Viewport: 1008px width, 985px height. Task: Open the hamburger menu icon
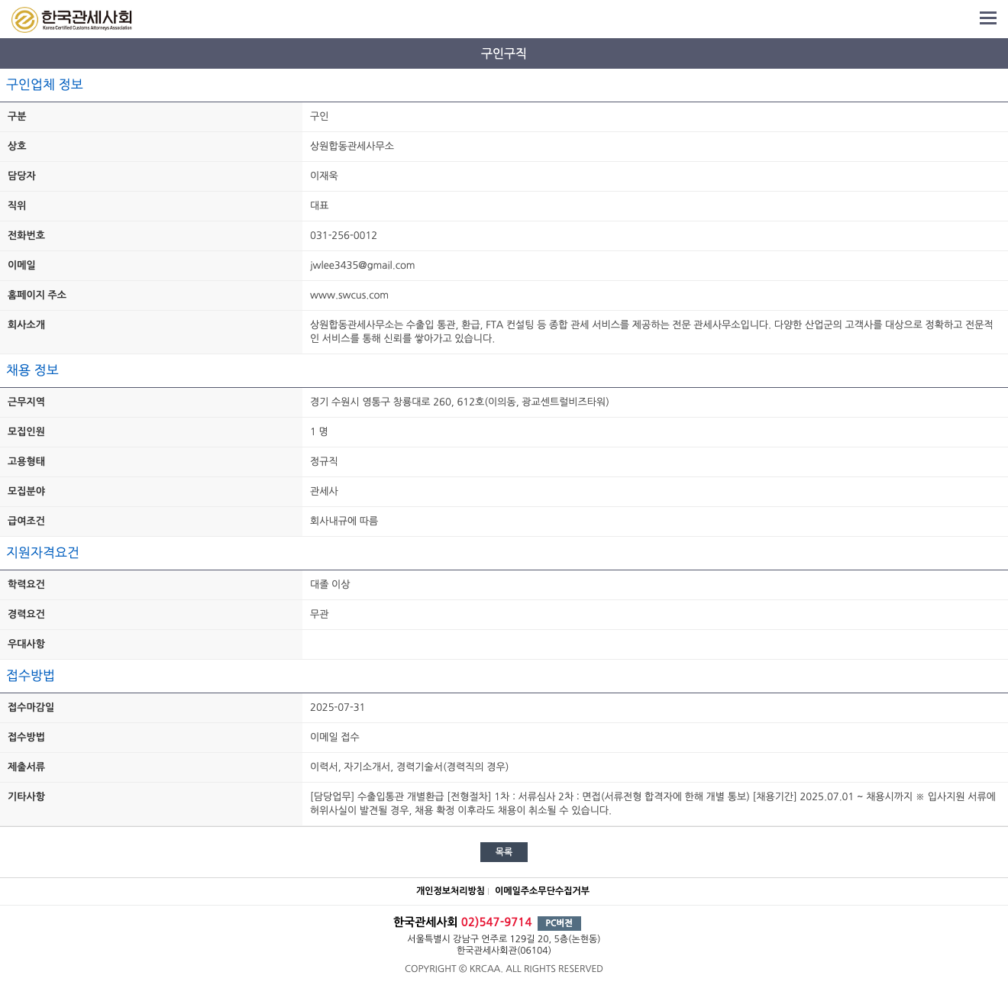pyautogui.click(x=988, y=18)
